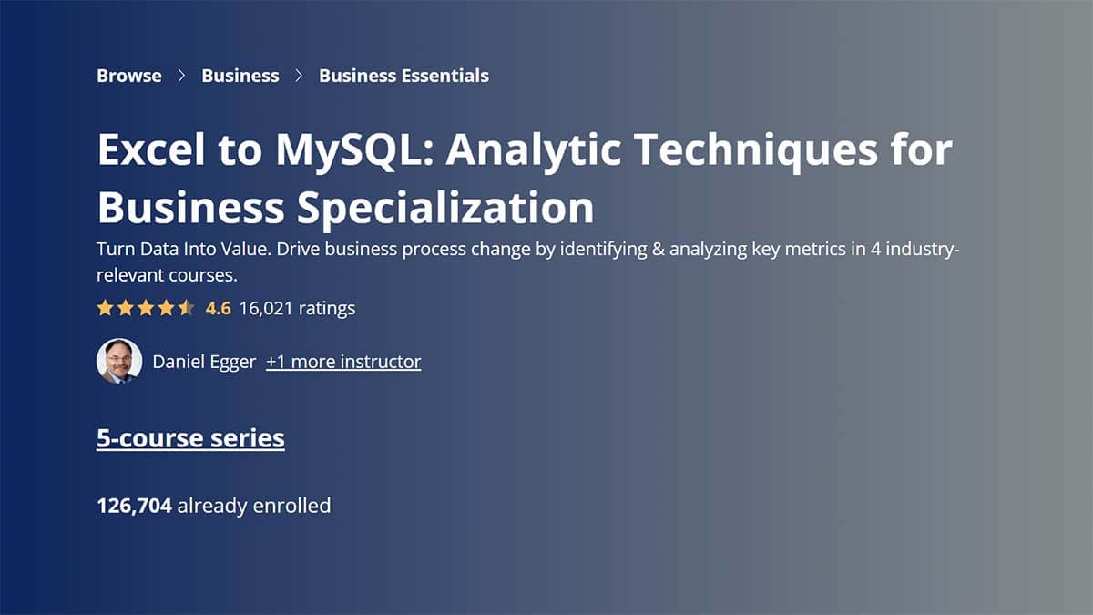
Task: Click Daniel Egger's profile photo
Action: [x=119, y=361]
